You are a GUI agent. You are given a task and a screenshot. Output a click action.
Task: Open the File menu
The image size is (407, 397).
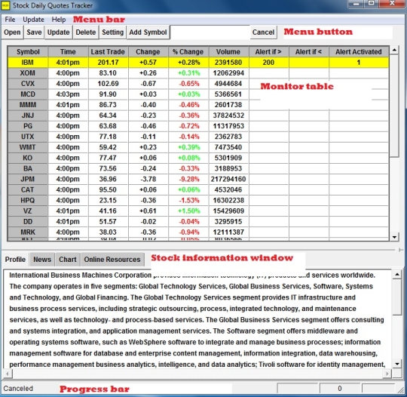pos(10,20)
